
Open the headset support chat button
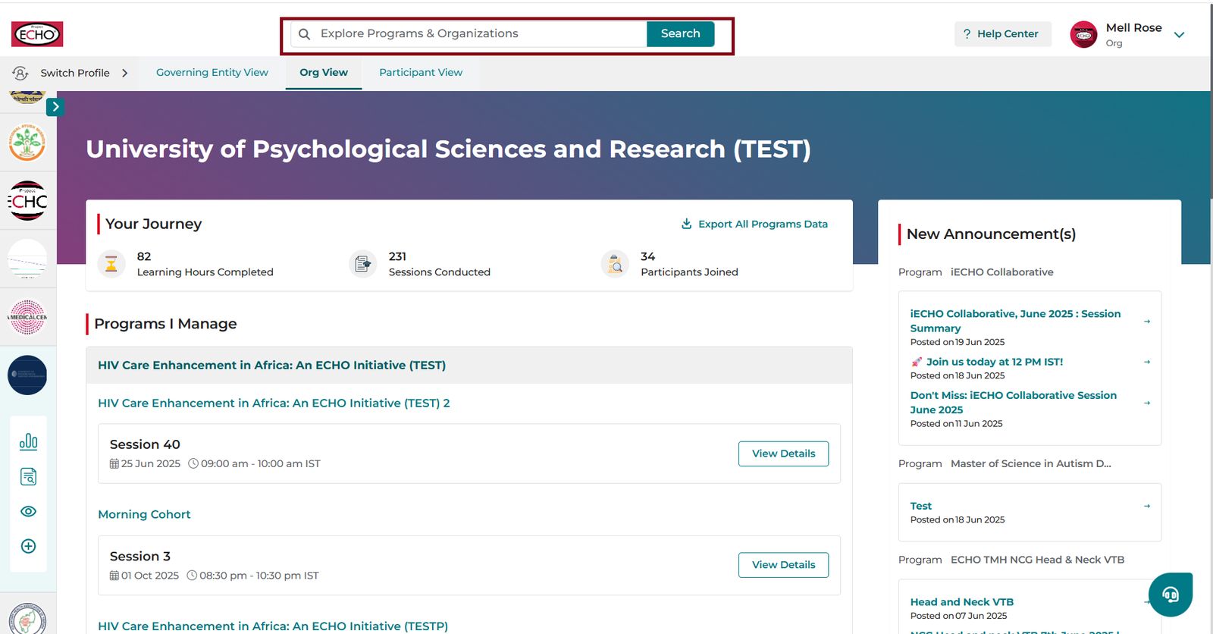1171,595
